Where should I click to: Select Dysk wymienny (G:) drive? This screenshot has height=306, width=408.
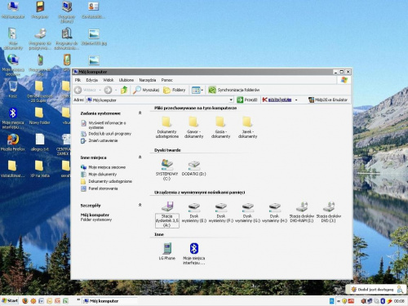247,213
